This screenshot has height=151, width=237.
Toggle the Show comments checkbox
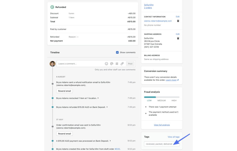(117, 52)
